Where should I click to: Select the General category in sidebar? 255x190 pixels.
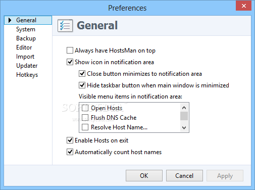[x=28, y=20]
